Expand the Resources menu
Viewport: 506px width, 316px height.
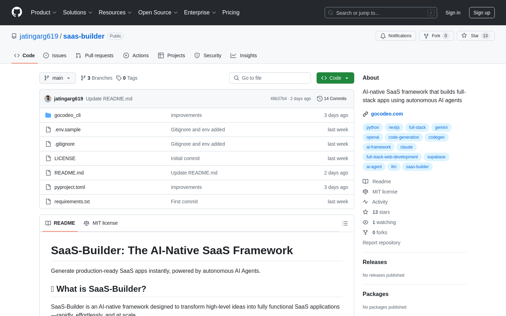[x=115, y=12]
